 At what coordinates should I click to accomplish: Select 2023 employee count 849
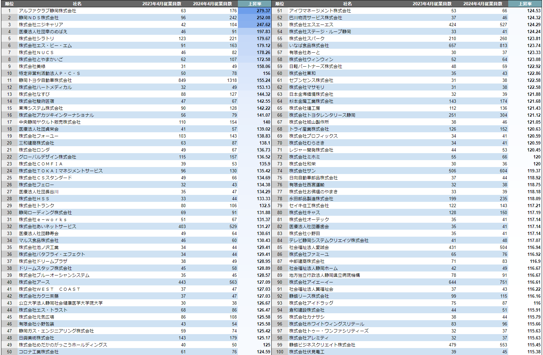click(x=182, y=80)
